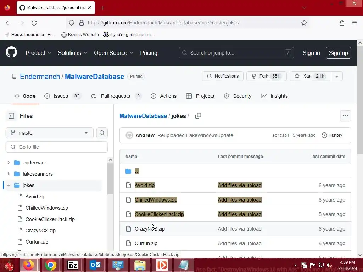Image resolution: width=363 pixels, height=272 pixels.
Task: Open MalwareDatabase repository title link
Action: point(94,76)
